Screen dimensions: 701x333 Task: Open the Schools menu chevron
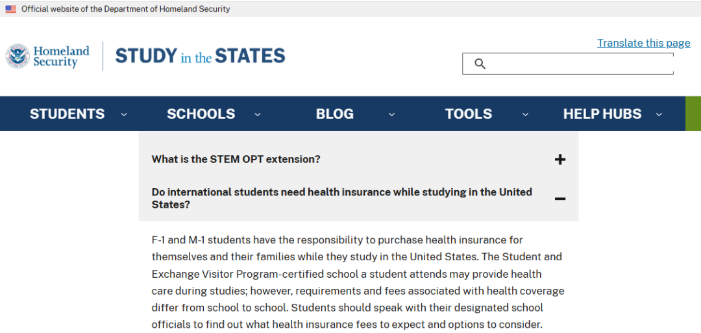click(258, 114)
